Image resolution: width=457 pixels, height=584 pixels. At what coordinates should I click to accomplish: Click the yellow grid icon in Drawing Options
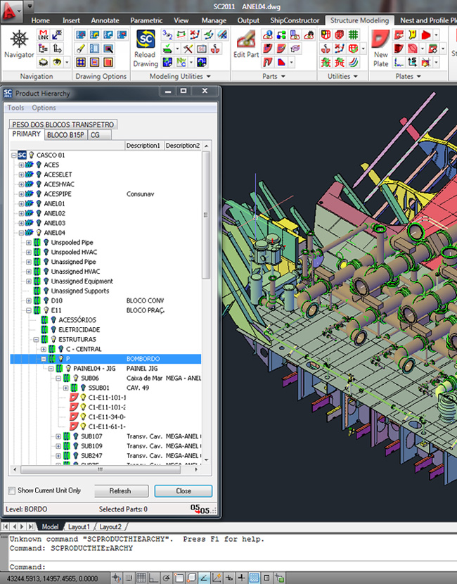pyautogui.click(x=81, y=62)
